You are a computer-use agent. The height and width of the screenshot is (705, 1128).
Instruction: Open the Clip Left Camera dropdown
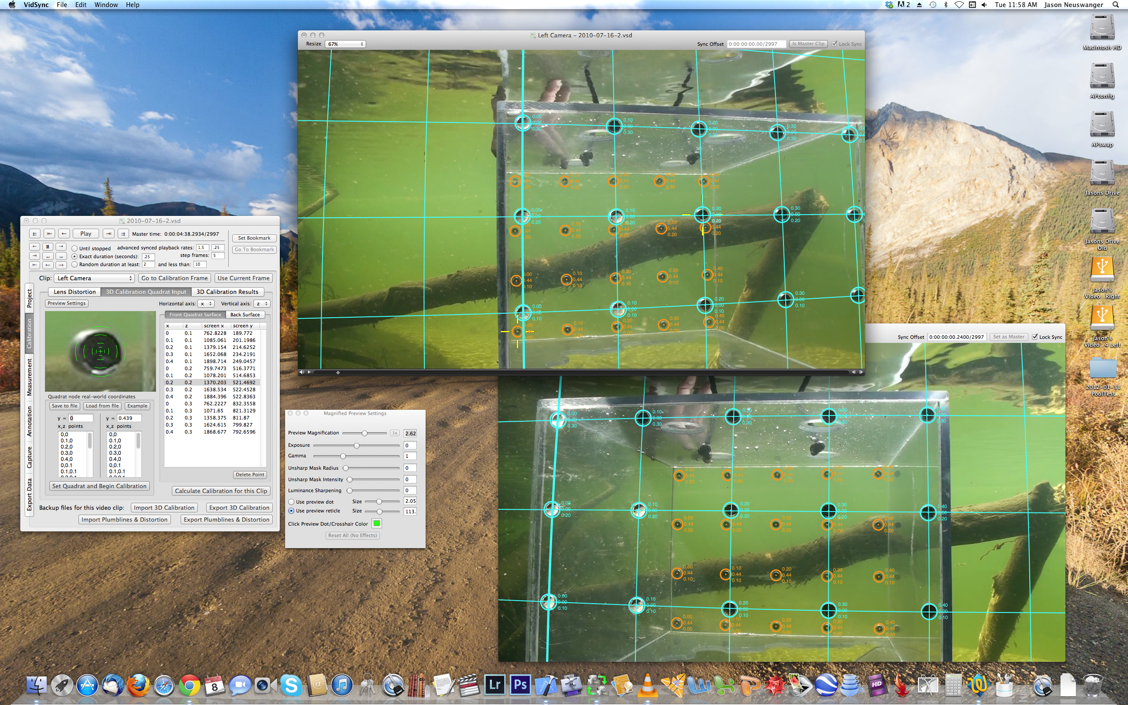pyautogui.click(x=95, y=278)
